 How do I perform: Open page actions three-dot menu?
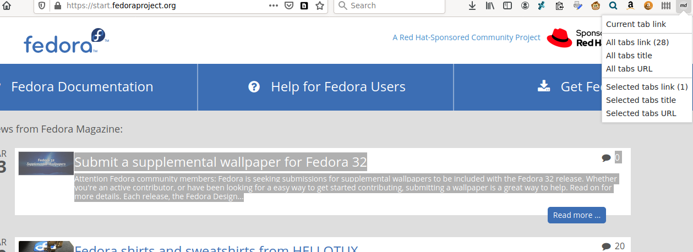pos(274,6)
